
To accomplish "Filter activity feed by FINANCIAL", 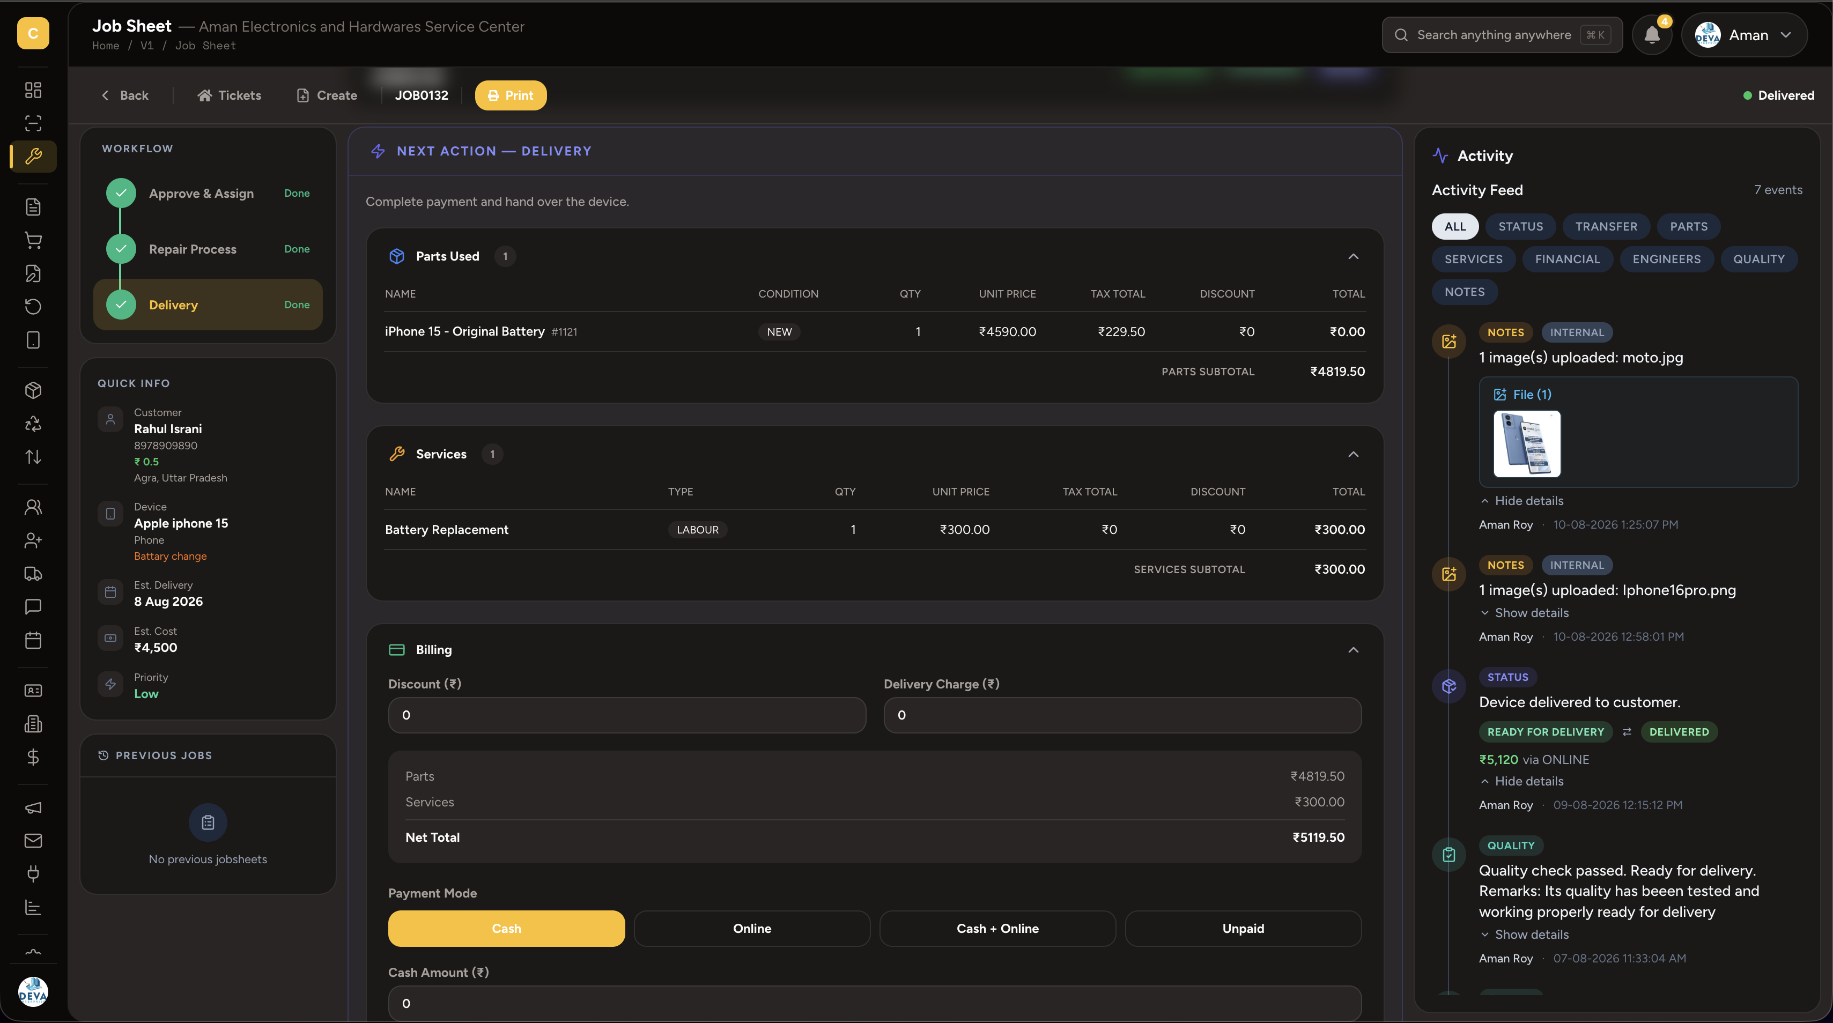I will click(1567, 259).
